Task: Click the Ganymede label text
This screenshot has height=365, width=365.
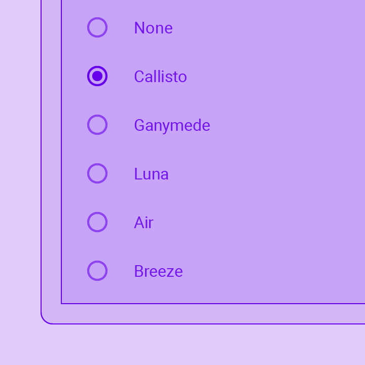Action: tap(172, 126)
